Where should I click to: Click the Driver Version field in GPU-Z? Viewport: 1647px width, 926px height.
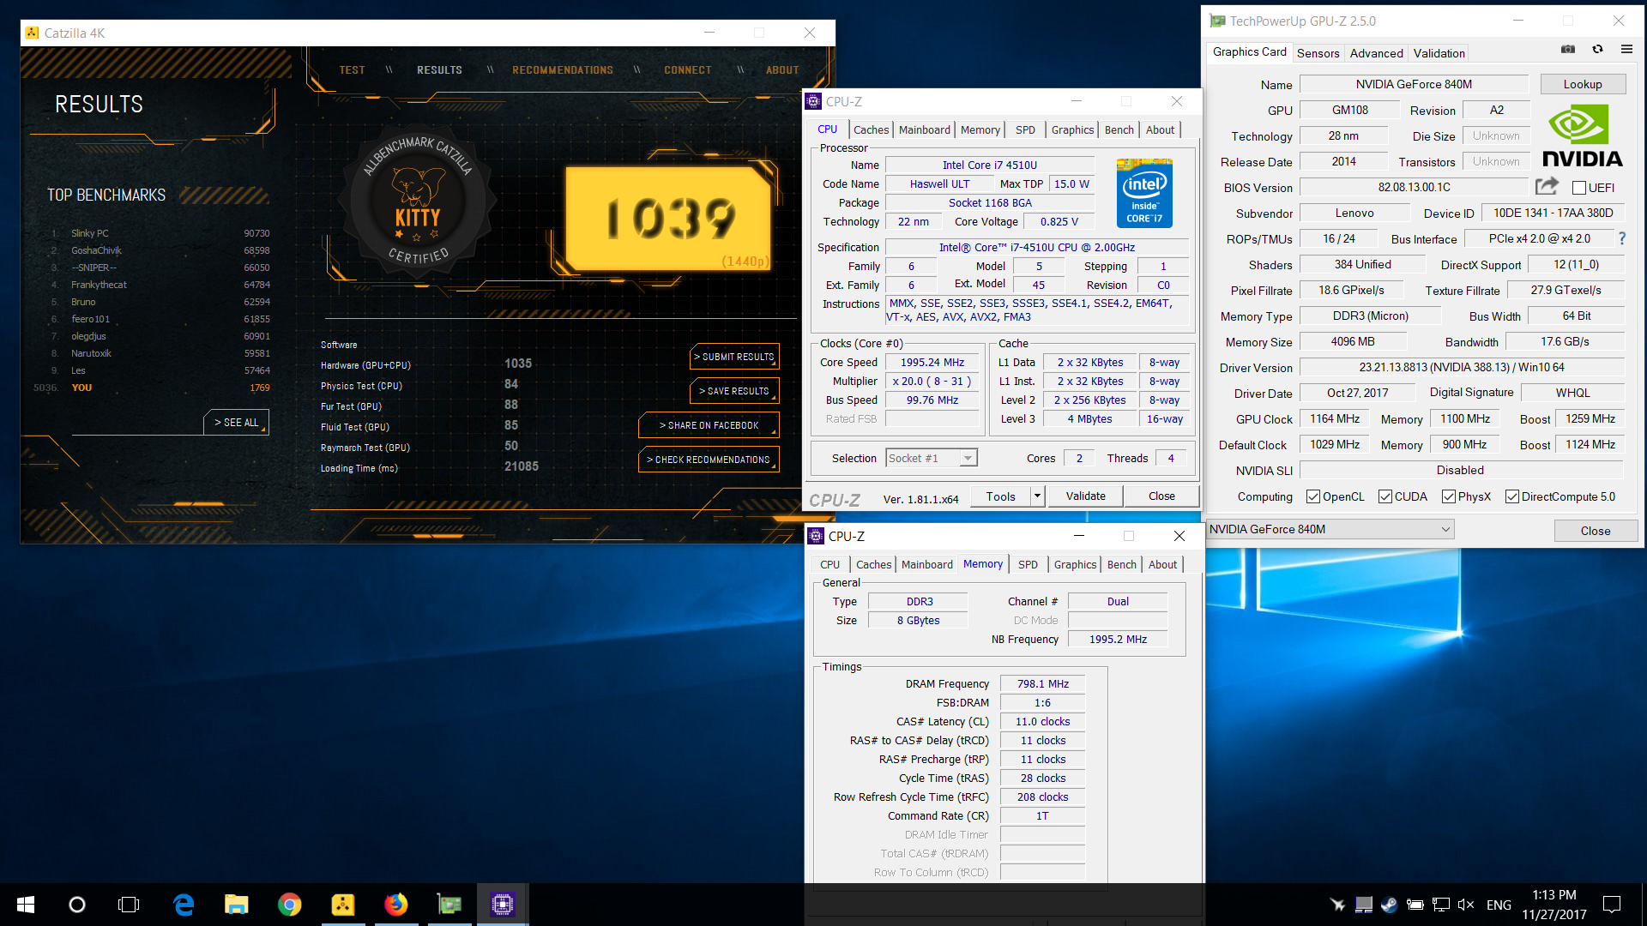[1462, 367]
